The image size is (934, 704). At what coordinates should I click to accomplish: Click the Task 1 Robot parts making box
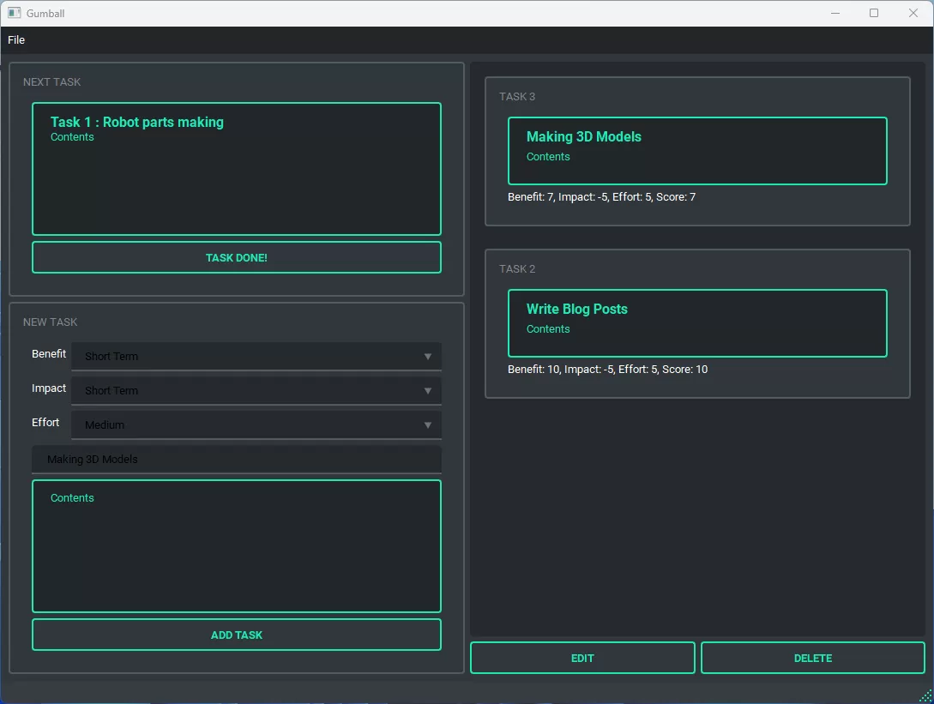tap(237, 169)
